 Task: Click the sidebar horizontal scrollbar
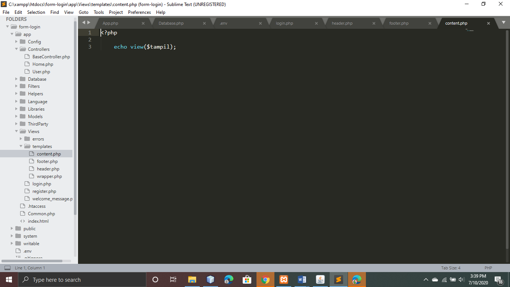click(x=32, y=261)
